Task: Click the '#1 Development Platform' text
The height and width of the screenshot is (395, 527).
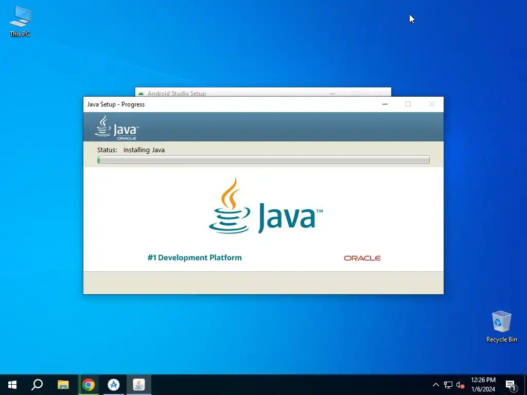Action: coord(195,258)
